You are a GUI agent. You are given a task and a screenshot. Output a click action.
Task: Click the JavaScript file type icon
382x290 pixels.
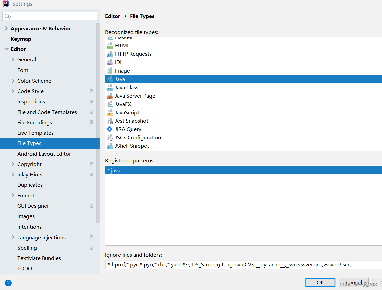(x=110, y=112)
